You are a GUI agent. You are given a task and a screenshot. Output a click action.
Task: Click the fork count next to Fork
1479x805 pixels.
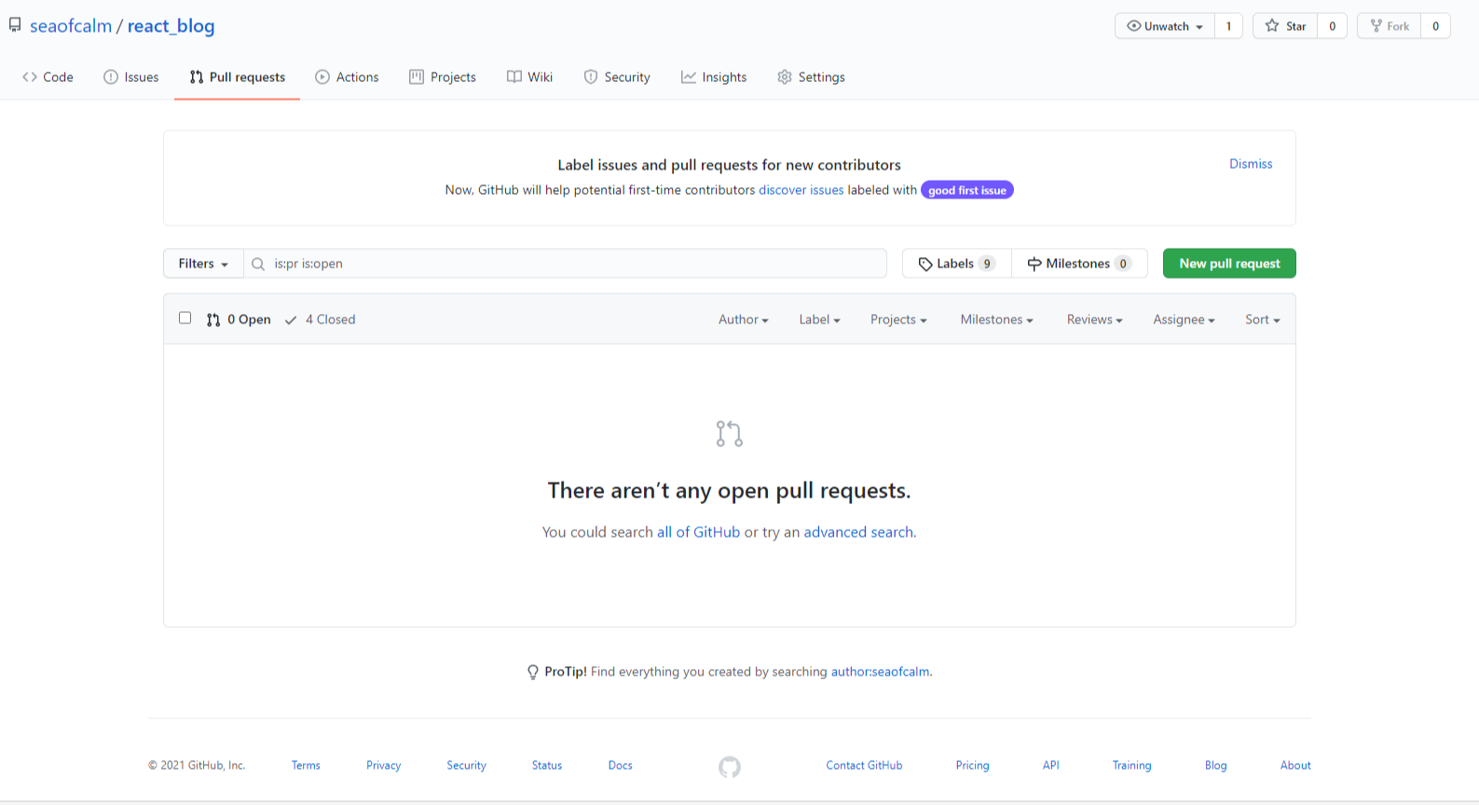1435,26
